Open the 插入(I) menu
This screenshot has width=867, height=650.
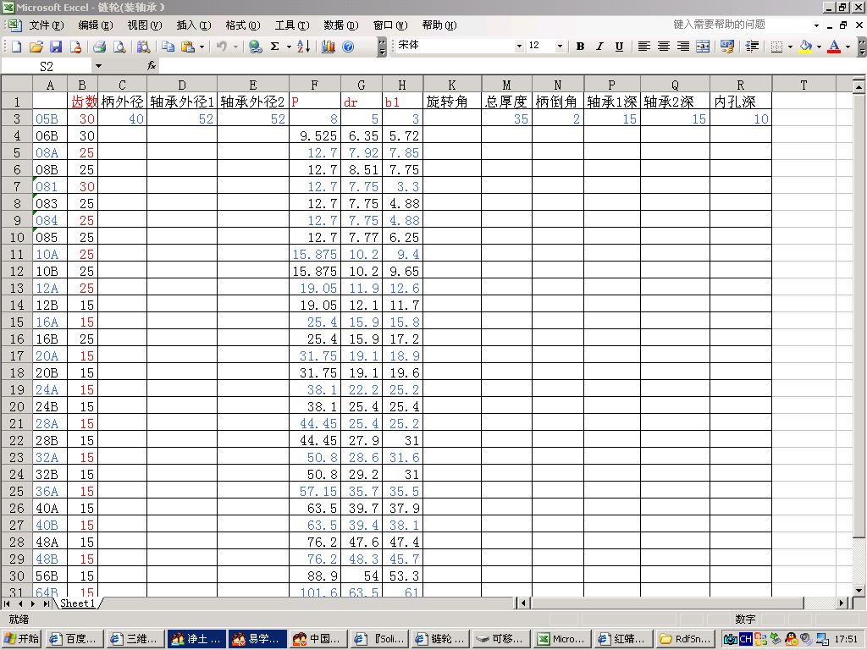[194, 25]
